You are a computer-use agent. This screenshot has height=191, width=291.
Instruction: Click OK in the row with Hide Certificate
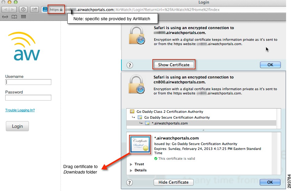[270, 182]
